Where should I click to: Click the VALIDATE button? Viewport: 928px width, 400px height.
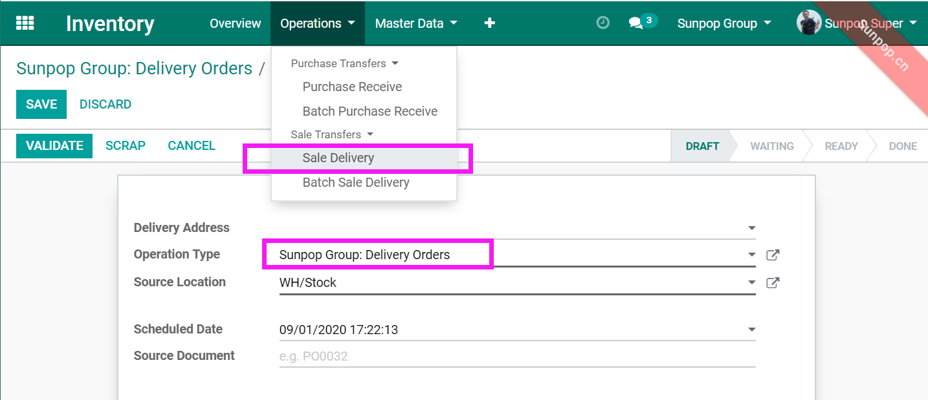(x=54, y=145)
